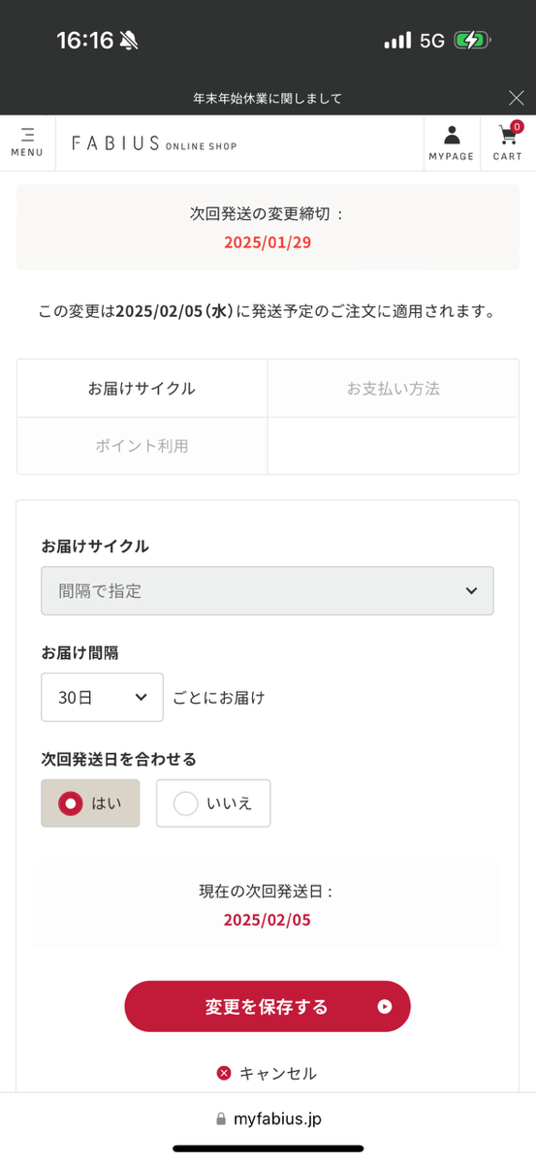Viewport: 536px width, 1163px height.
Task: Switch to the お支払い方法 tab
Action: (x=394, y=388)
